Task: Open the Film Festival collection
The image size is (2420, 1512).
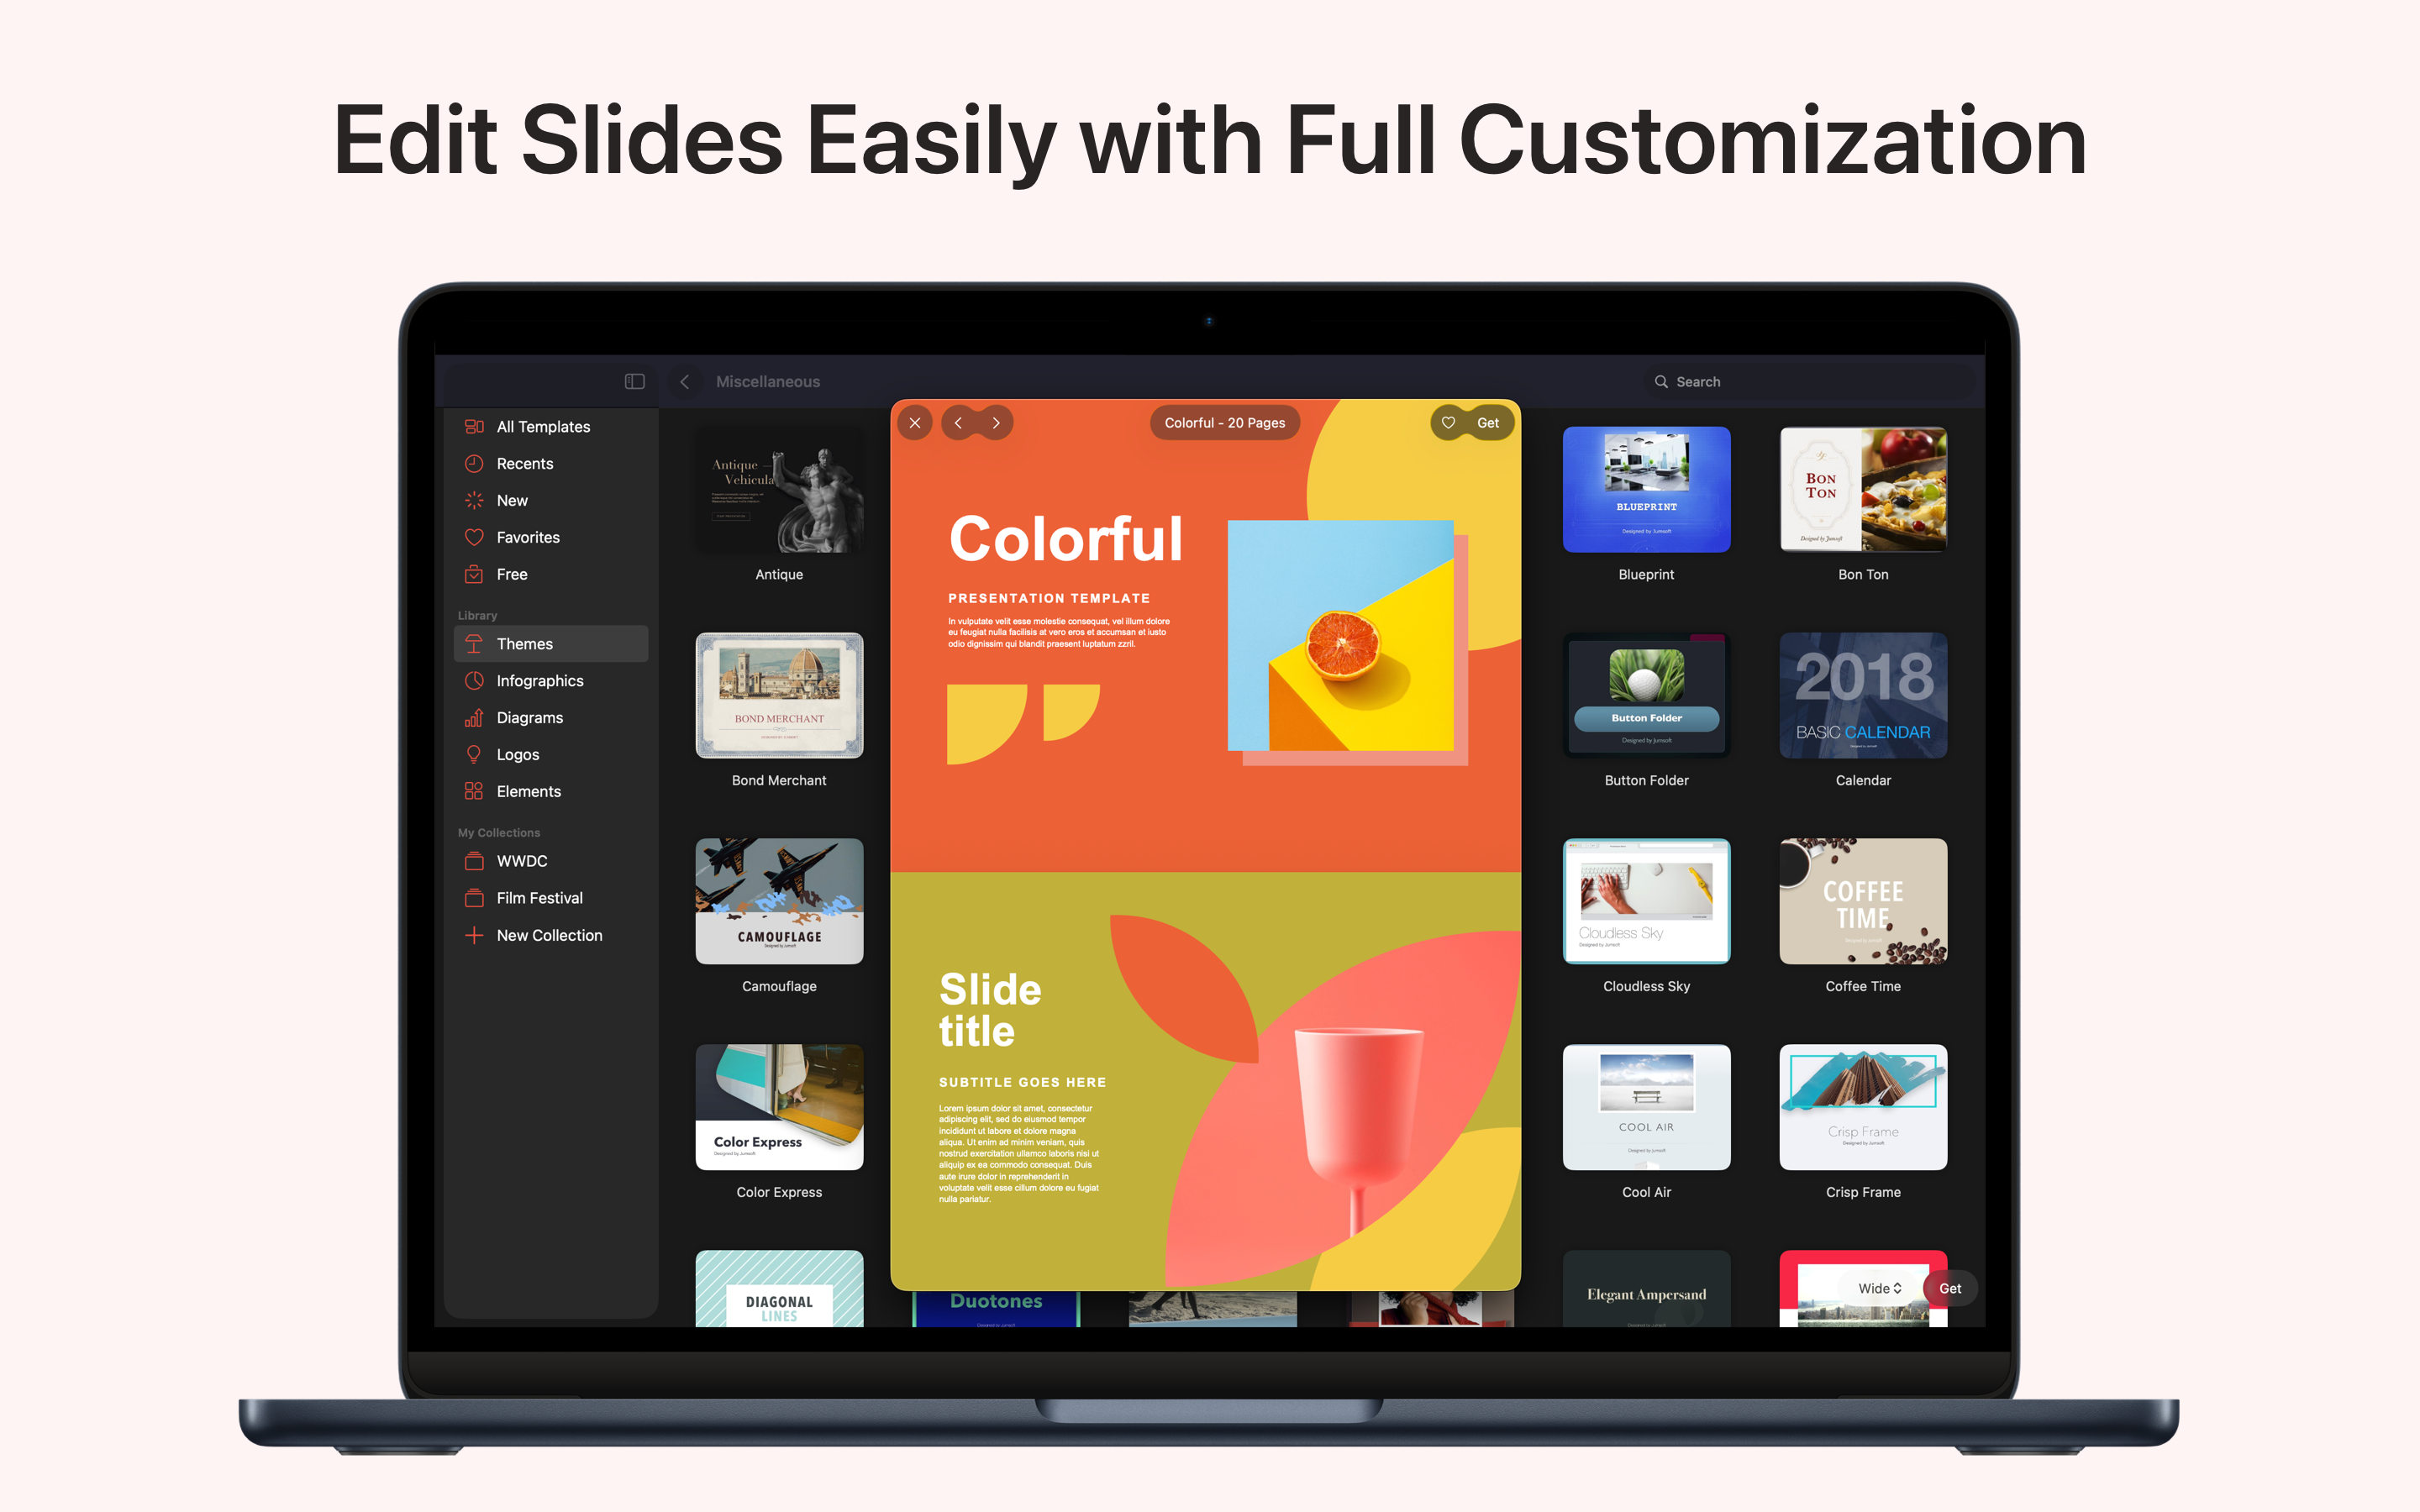Action: point(551,898)
